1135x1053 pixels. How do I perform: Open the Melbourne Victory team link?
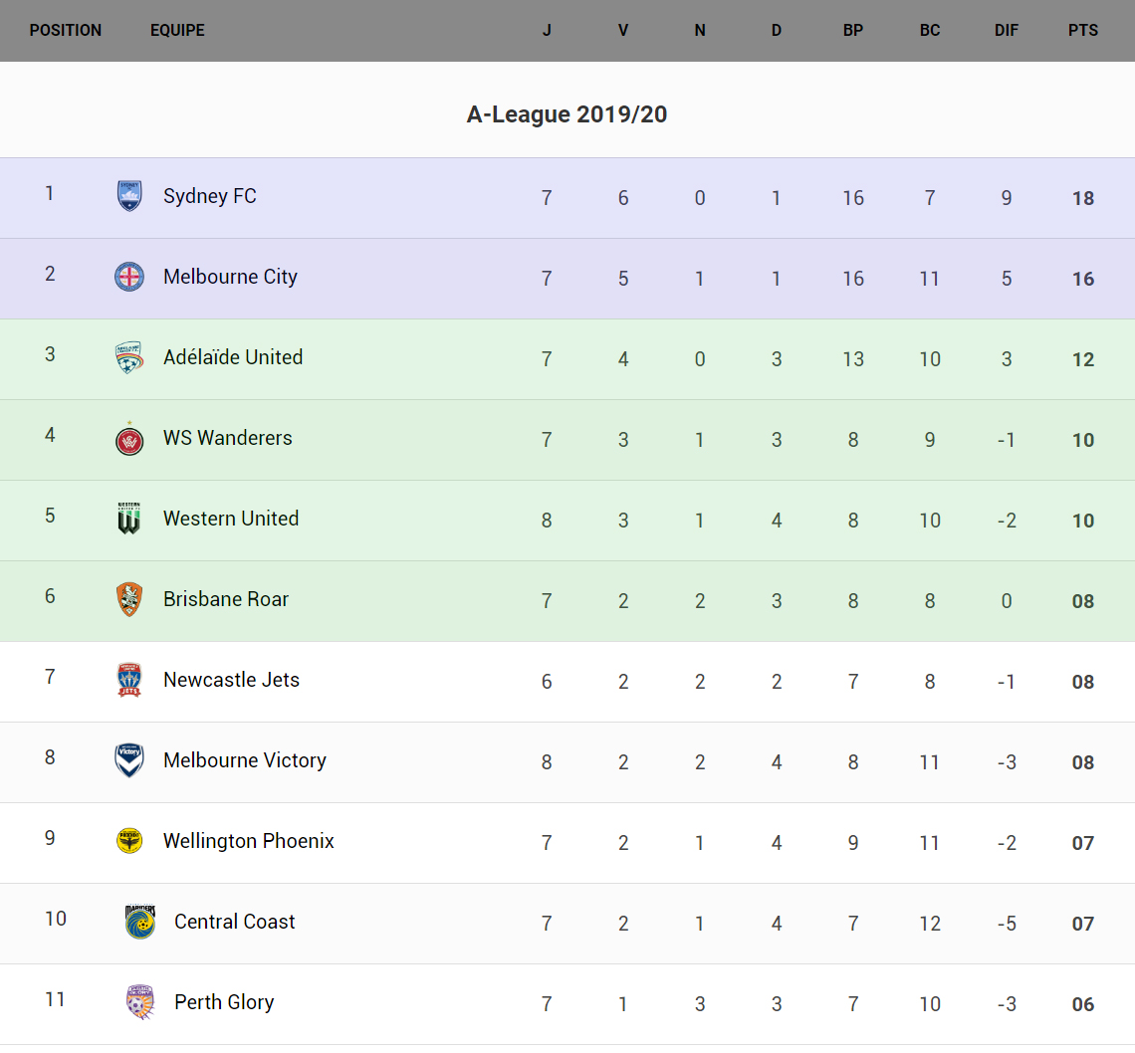245,760
